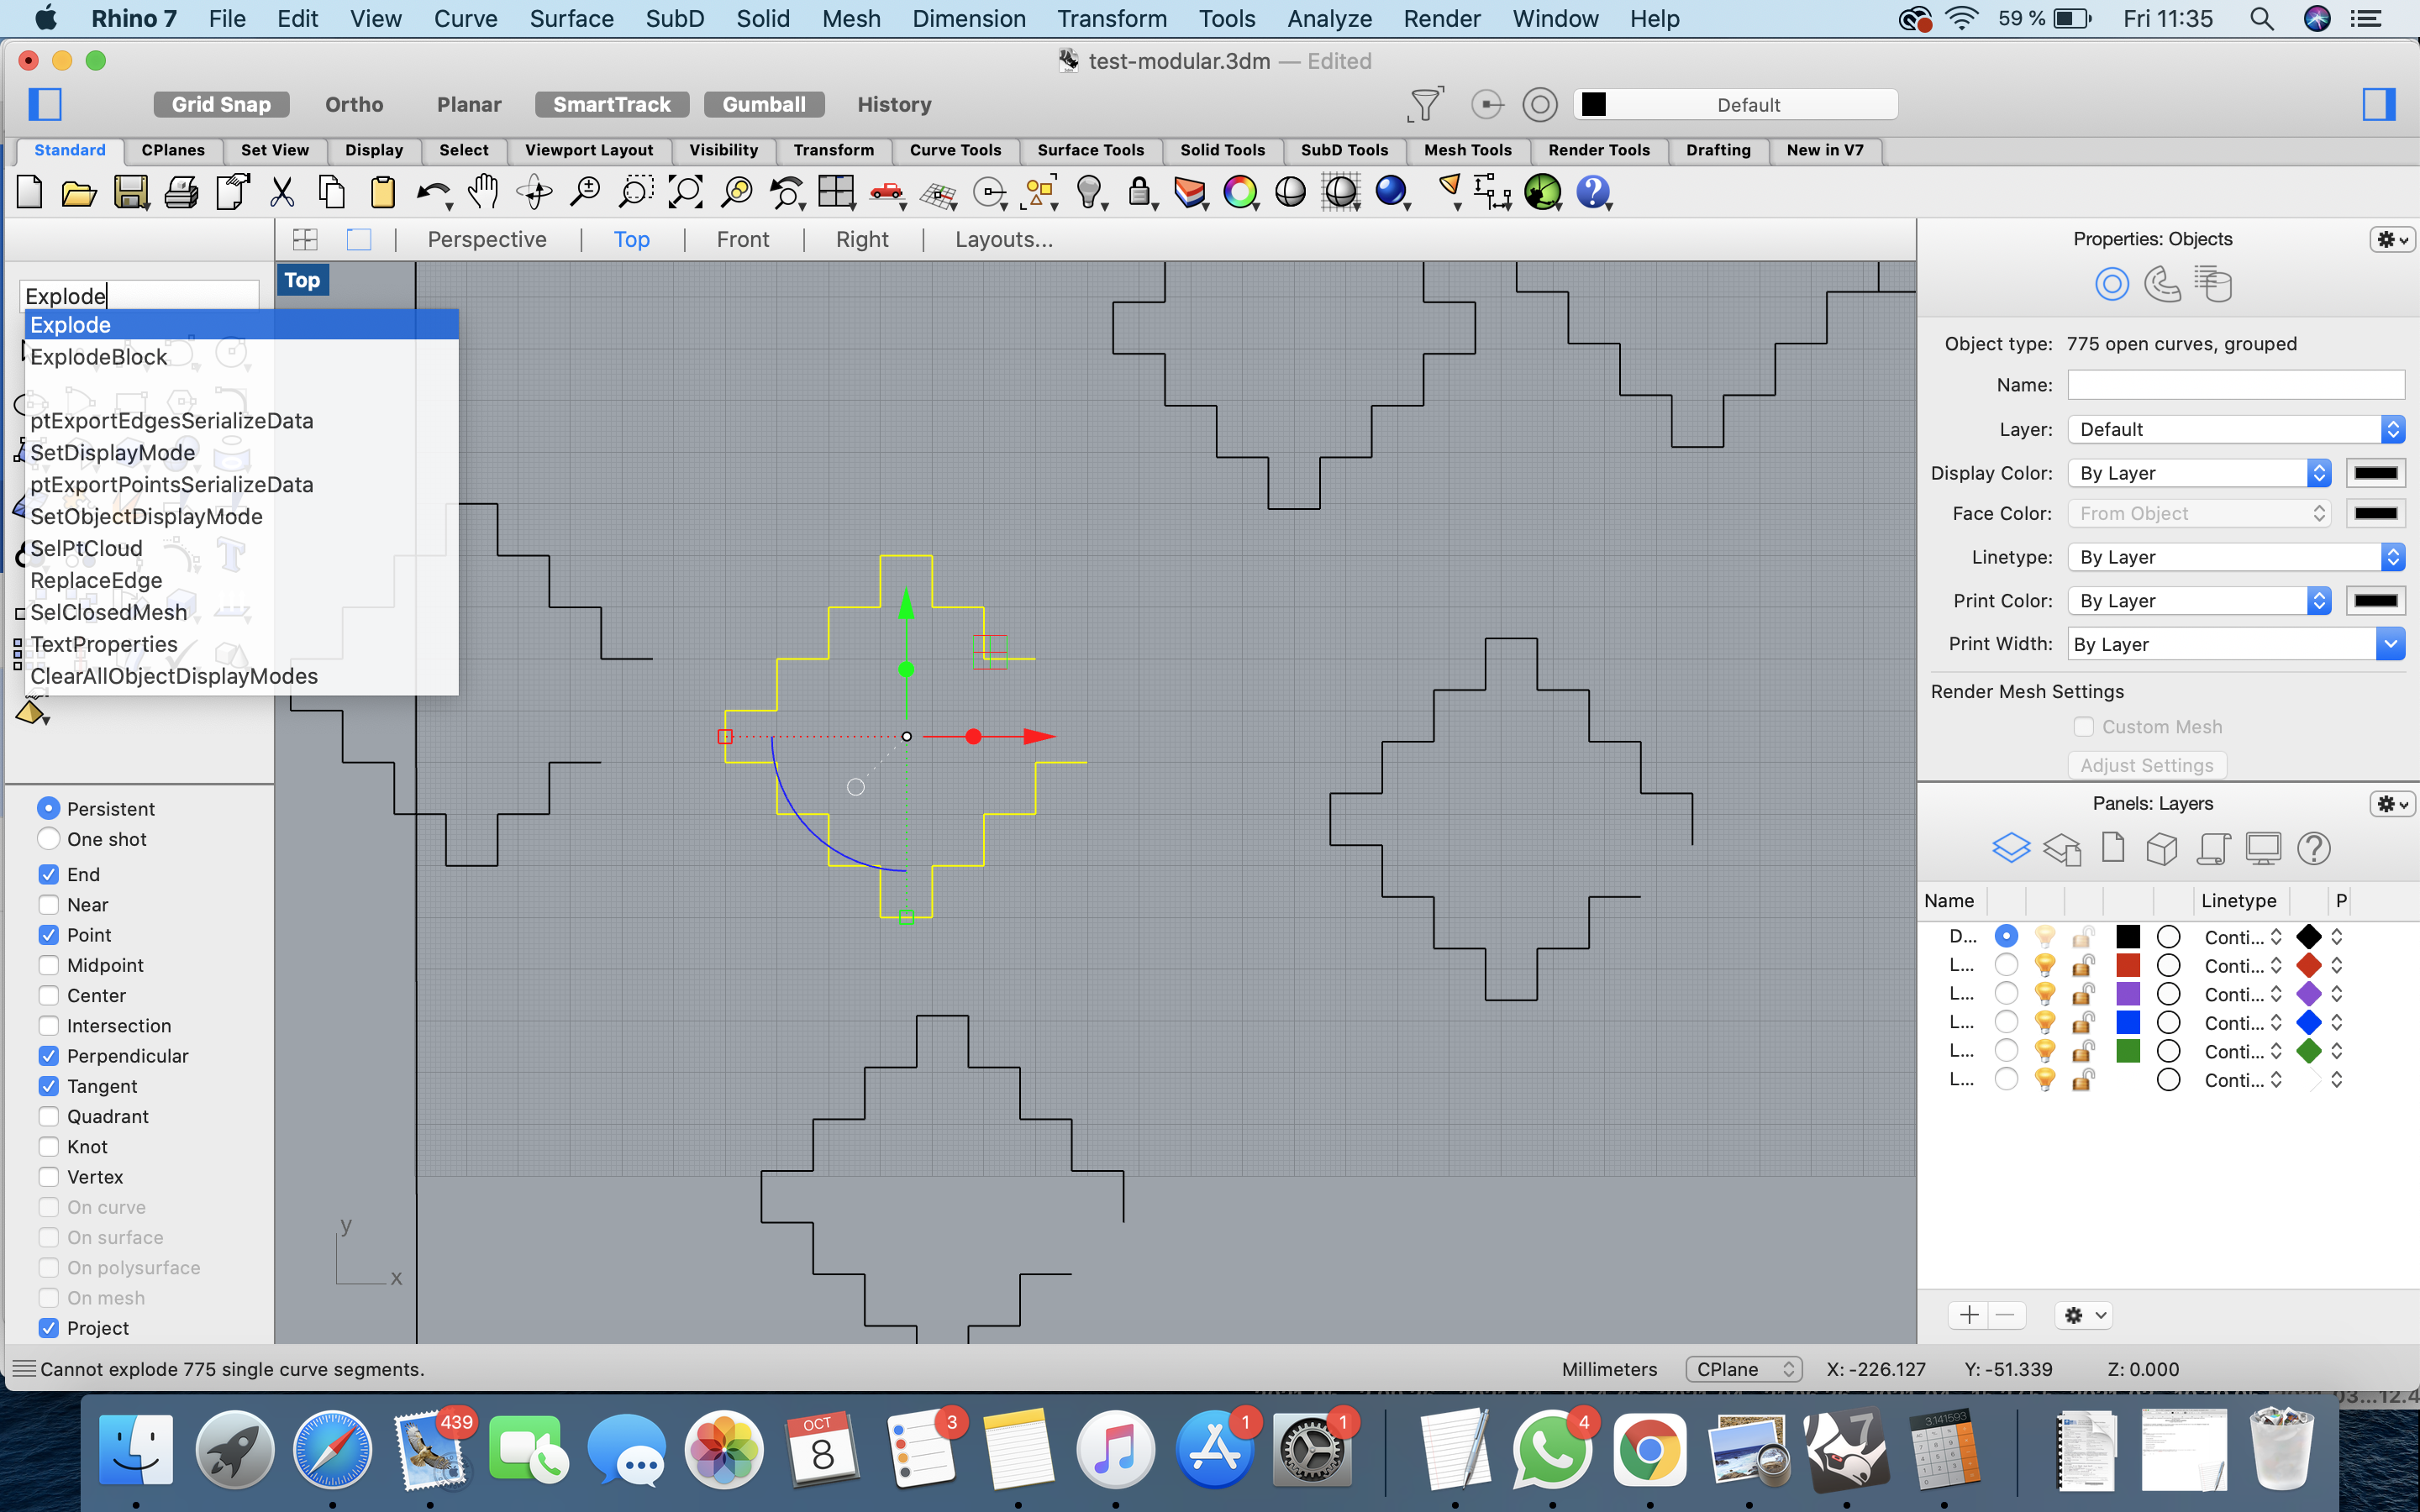2420x1512 pixels.
Task: Click the add layer plus button
Action: [x=1969, y=1315]
